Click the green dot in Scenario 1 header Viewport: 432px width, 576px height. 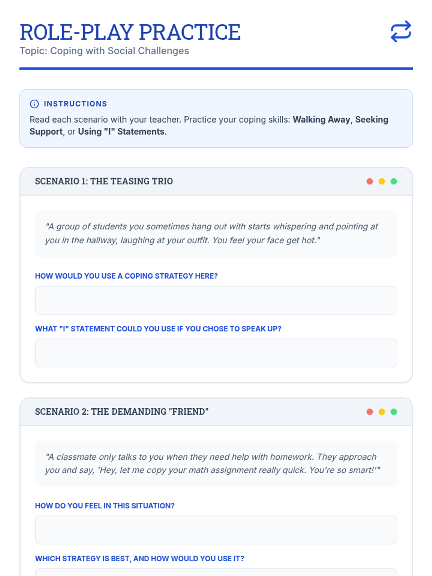394,181
